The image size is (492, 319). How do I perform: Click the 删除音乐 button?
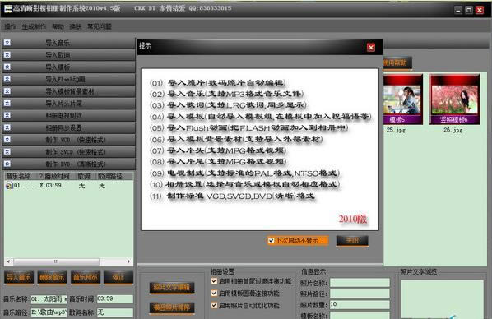coord(53,277)
